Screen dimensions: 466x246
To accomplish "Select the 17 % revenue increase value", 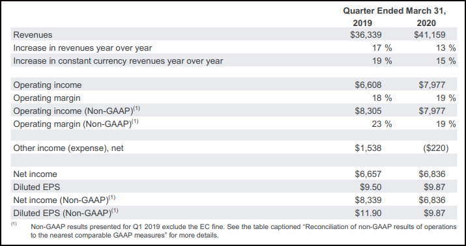I will [x=382, y=48].
